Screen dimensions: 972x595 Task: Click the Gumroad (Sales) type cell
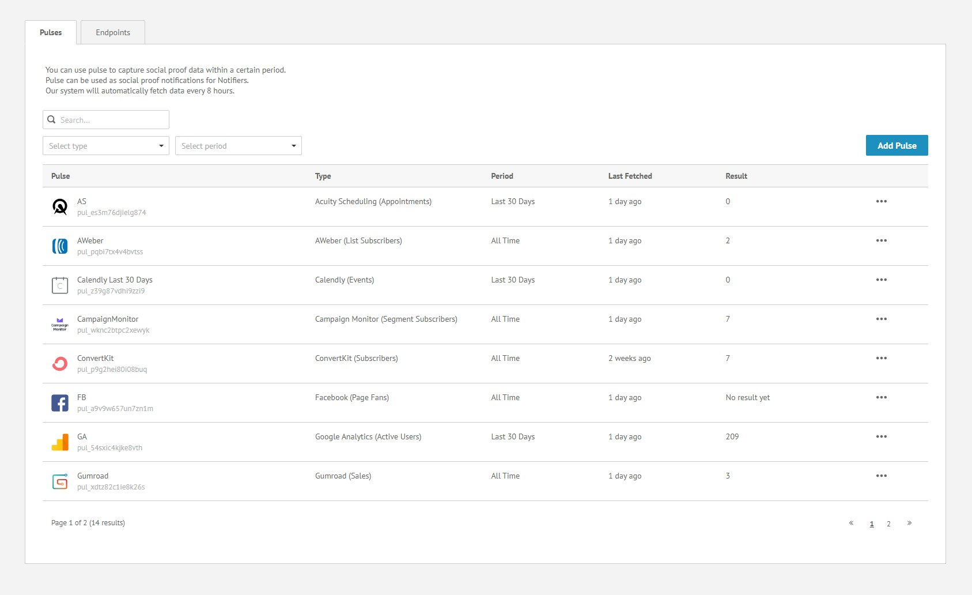(x=343, y=476)
